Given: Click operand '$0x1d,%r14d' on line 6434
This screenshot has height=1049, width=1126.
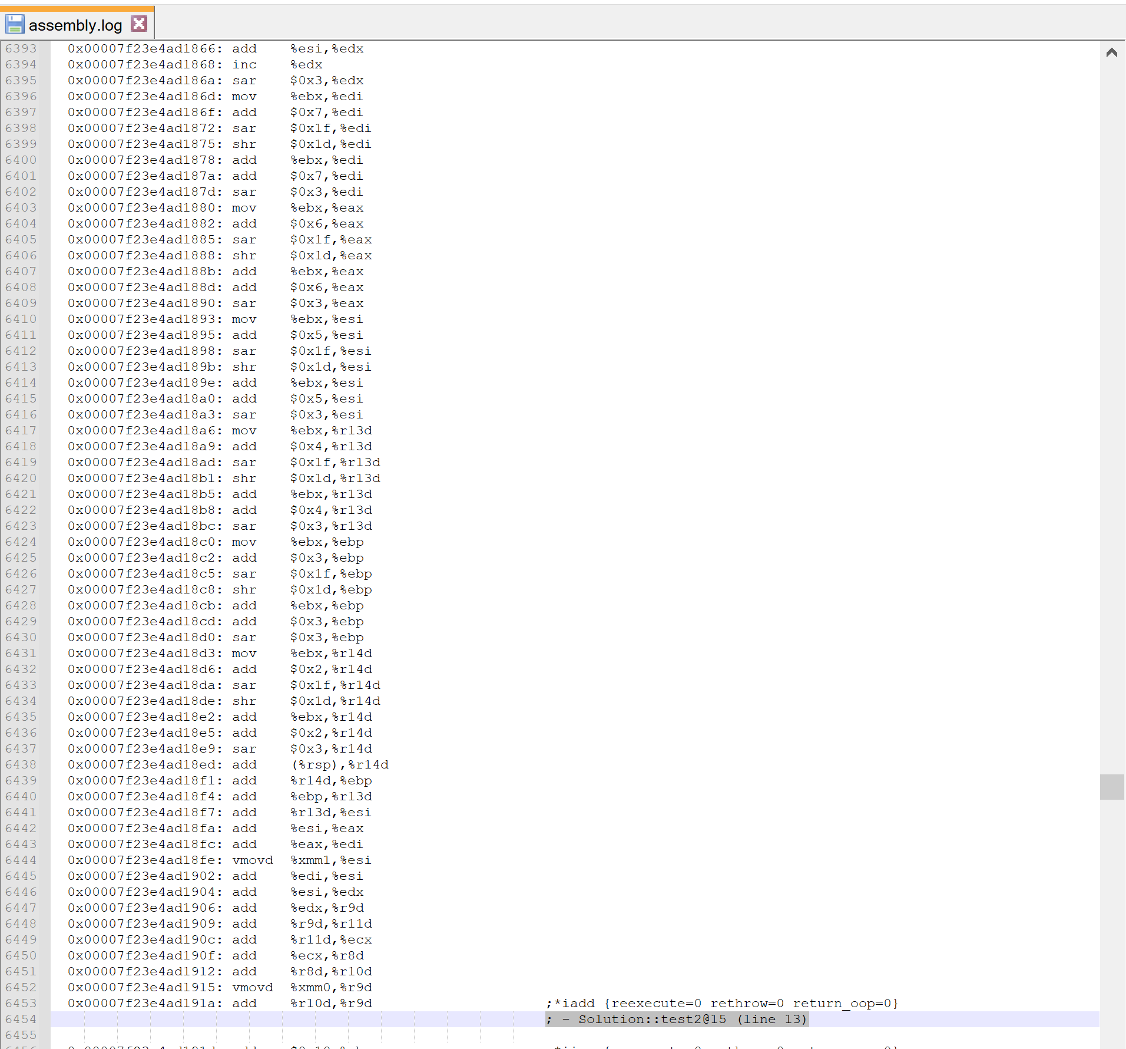Looking at the screenshot, I should tap(335, 701).
